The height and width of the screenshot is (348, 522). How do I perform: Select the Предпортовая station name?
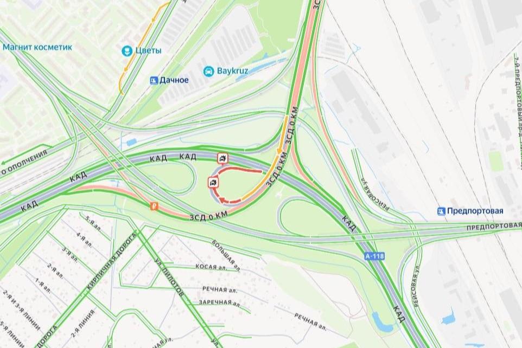475,211
